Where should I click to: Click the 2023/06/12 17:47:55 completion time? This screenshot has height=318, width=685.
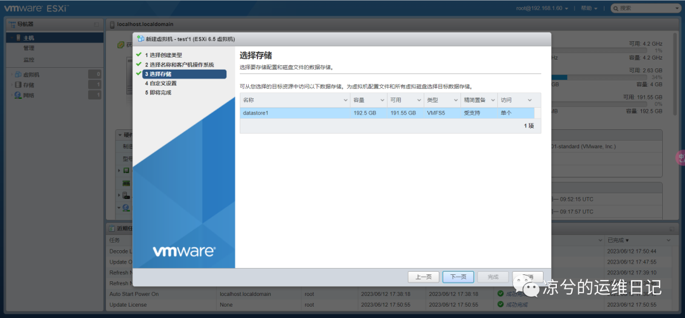coord(632,262)
